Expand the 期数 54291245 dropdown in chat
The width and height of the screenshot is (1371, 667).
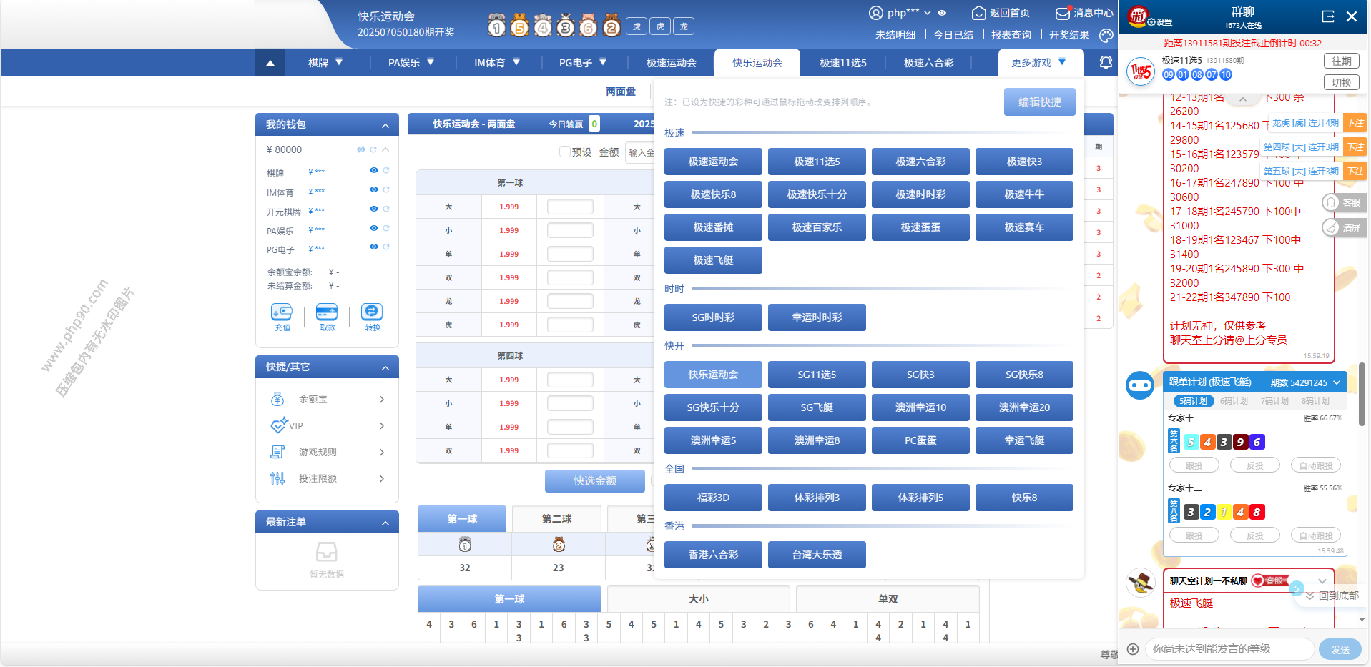1337,382
